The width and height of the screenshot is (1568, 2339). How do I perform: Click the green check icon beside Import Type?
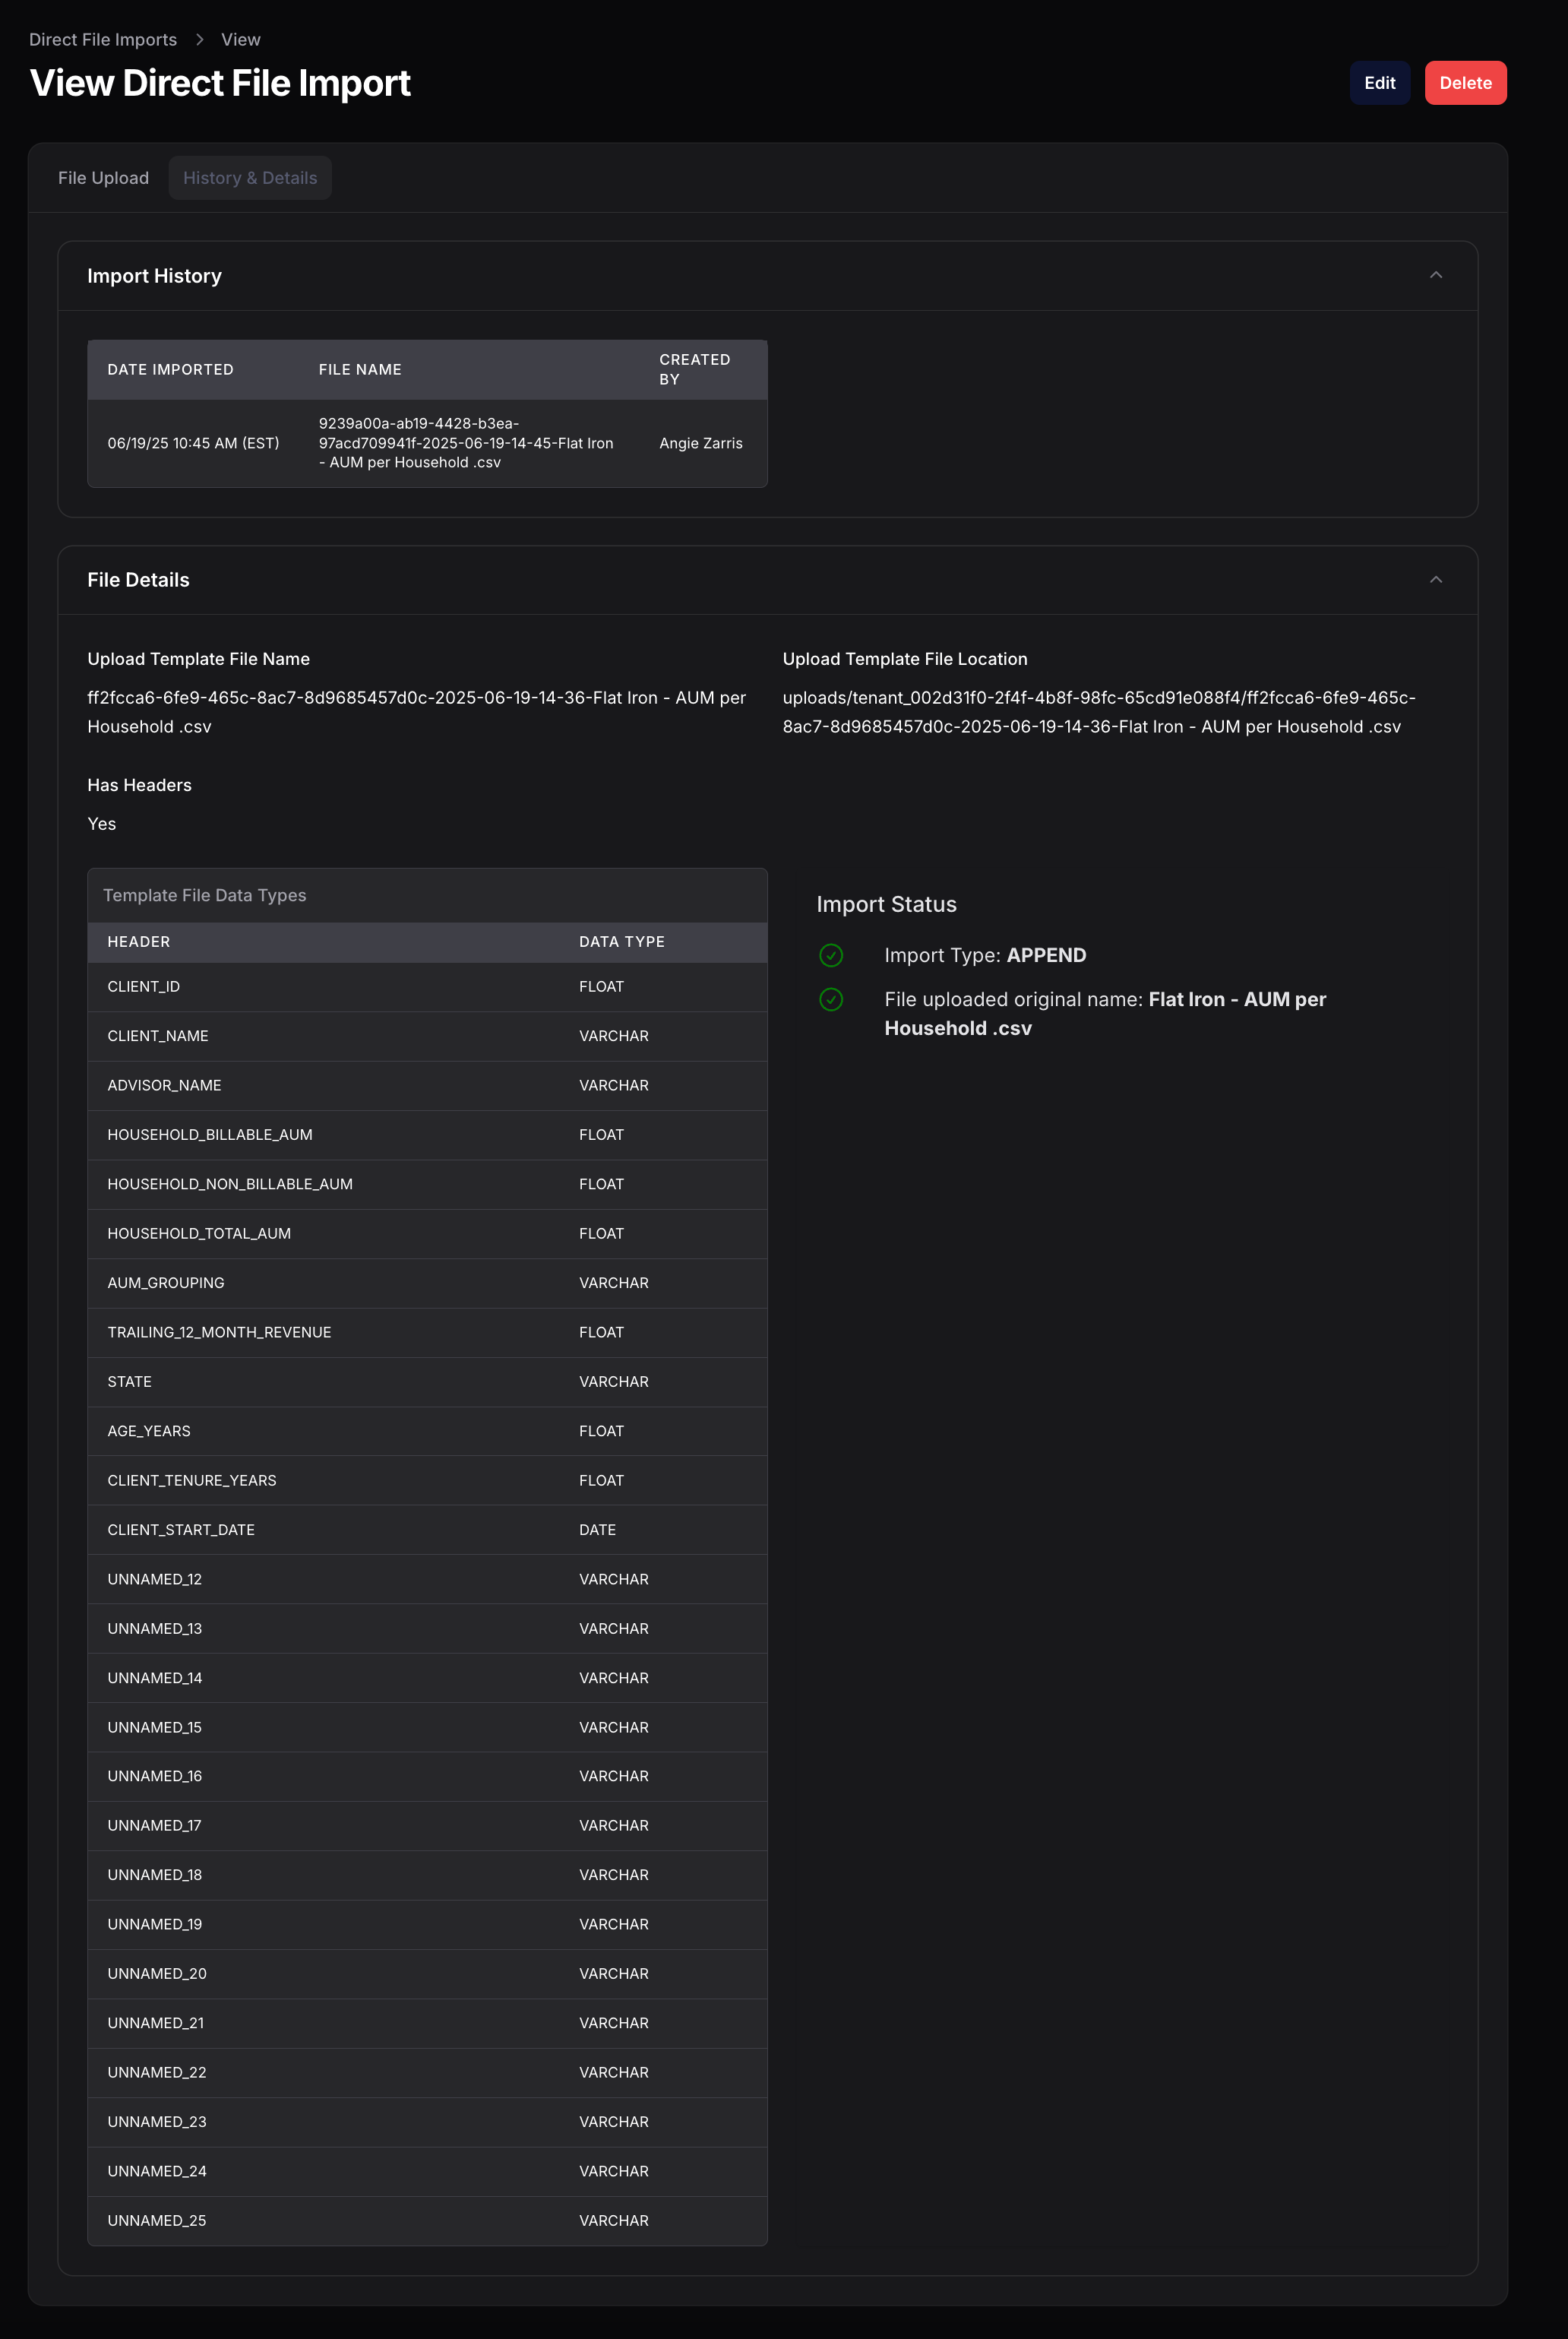pos(831,956)
